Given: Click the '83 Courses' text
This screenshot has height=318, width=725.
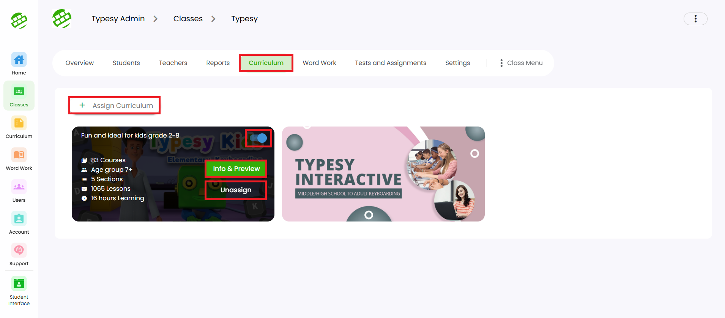Looking at the screenshot, I should (x=108, y=160).
